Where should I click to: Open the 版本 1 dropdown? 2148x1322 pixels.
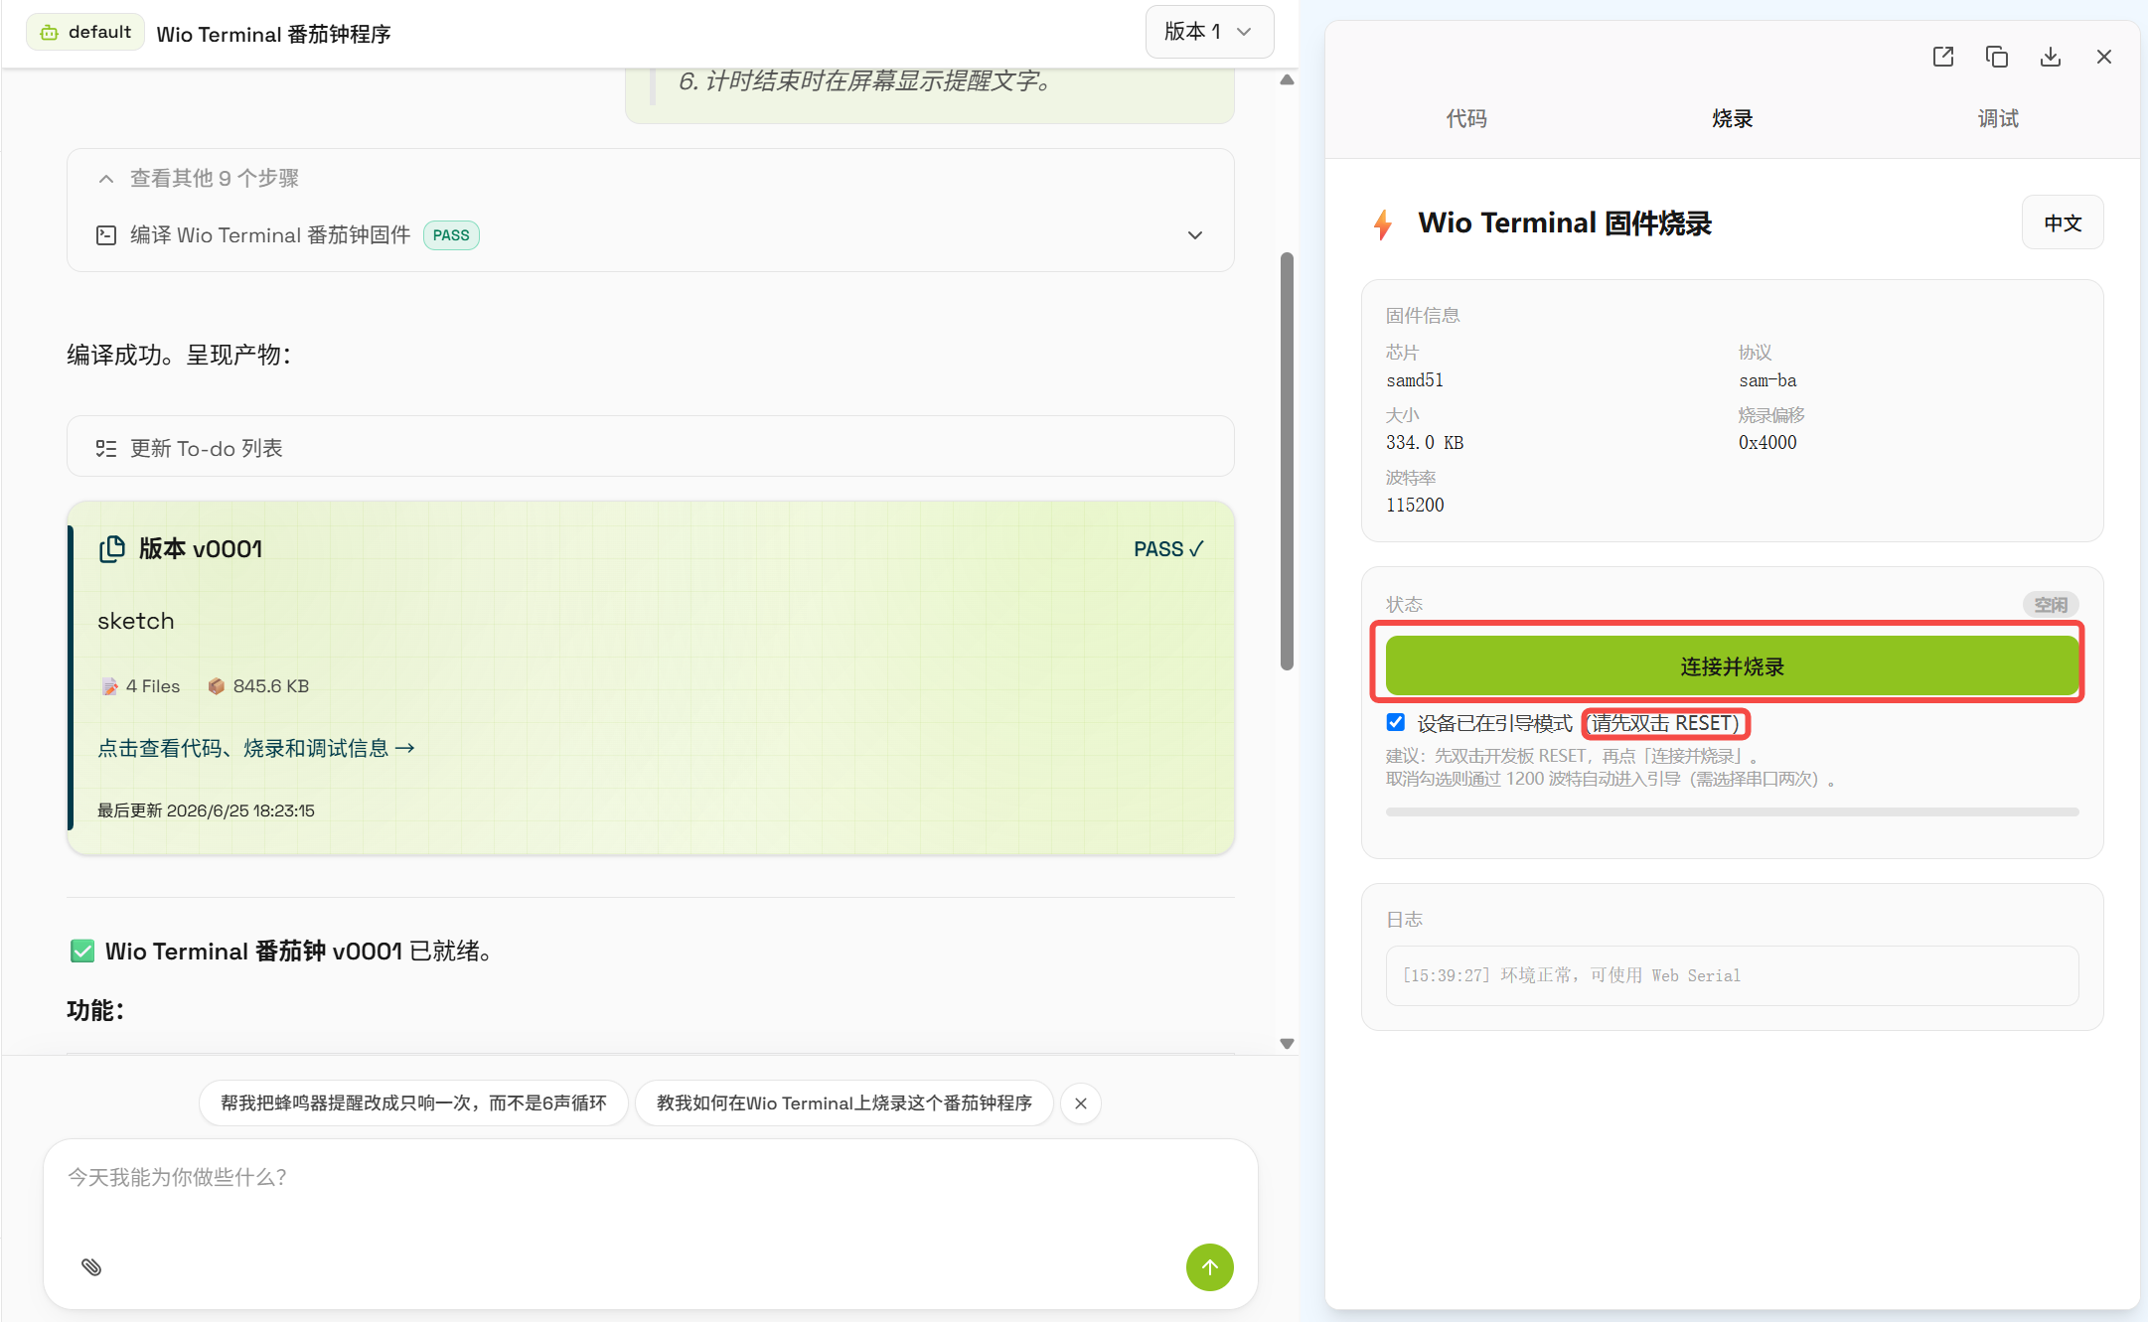click(x=1209, y=32)
